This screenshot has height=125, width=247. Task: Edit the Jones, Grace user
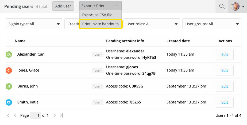click(225, 70)
